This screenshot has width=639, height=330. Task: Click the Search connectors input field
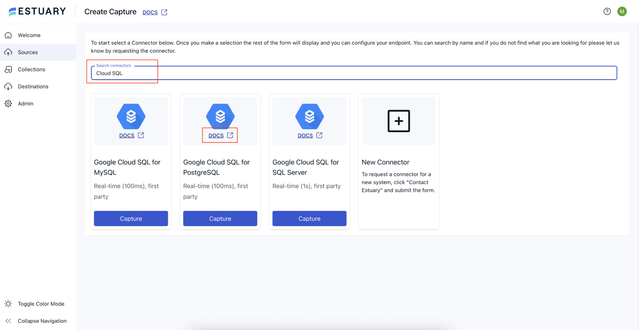pyautogui.click(x=354, y=73)
